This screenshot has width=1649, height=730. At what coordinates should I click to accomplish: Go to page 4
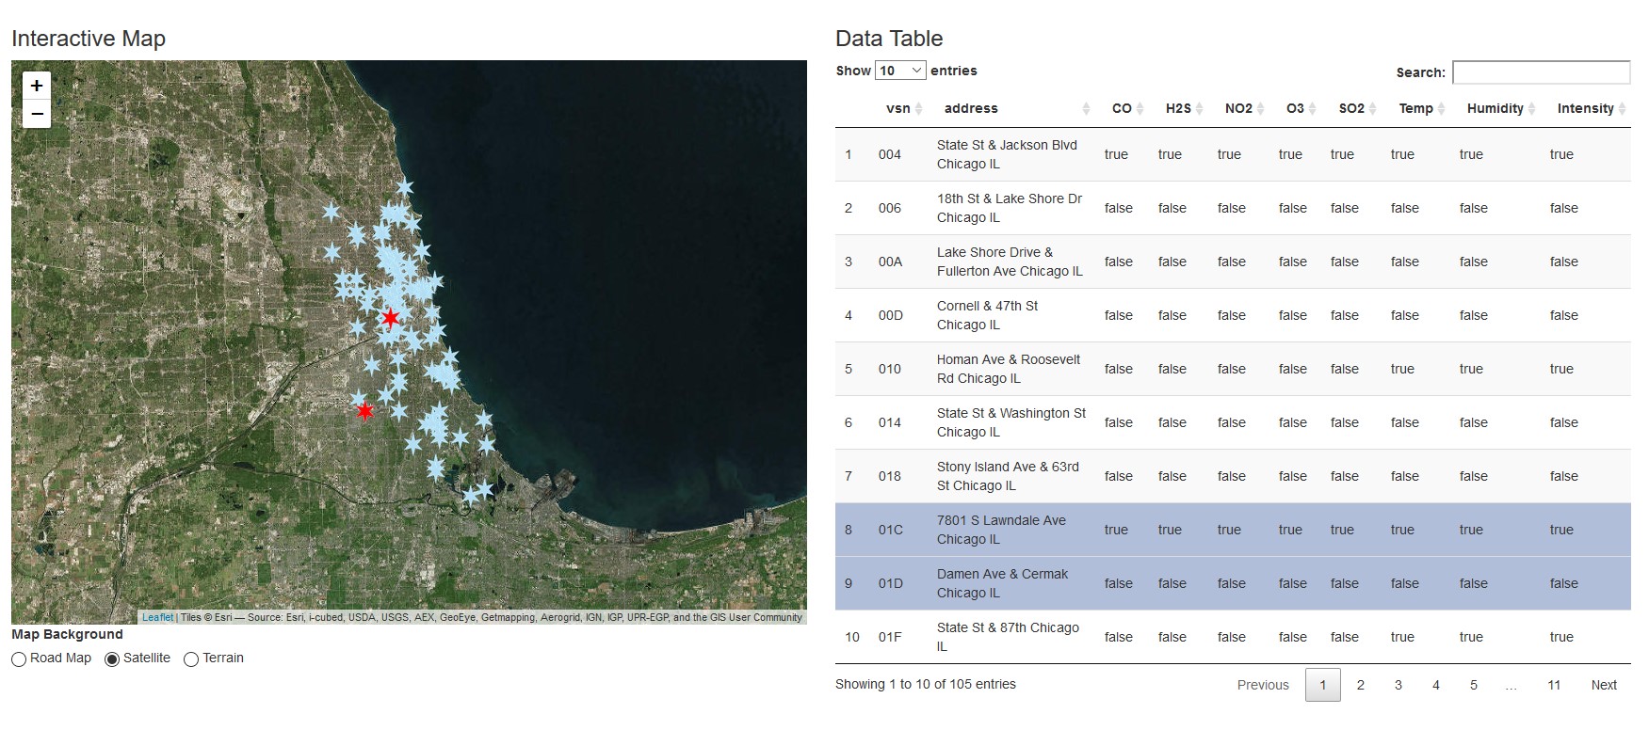[x=1435, y=685]
